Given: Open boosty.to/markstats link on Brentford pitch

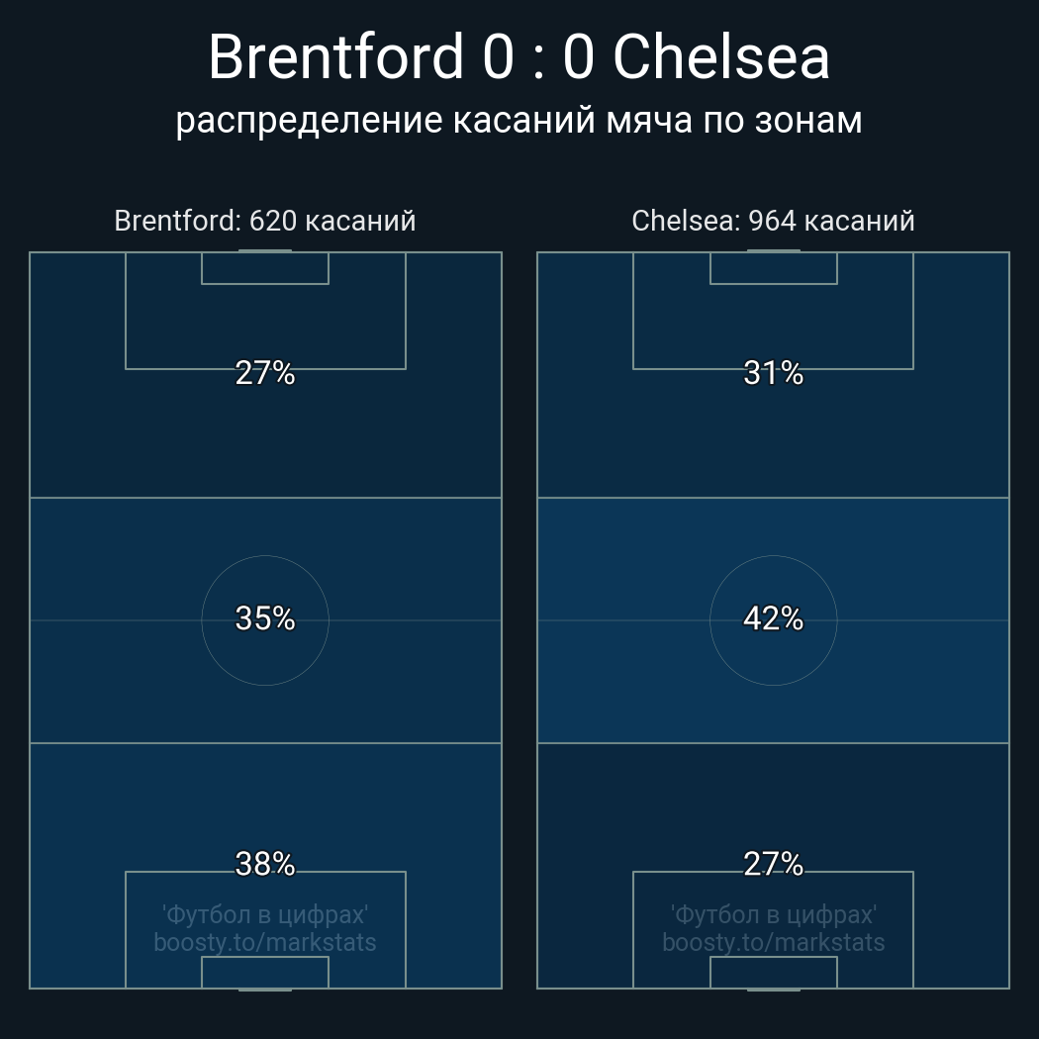Looking at the screenshot, I should pyautogui.click(x=265, y=942).
